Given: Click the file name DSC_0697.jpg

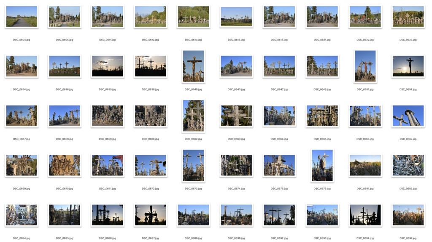Looking at the screenshot, I should point(408,238).
